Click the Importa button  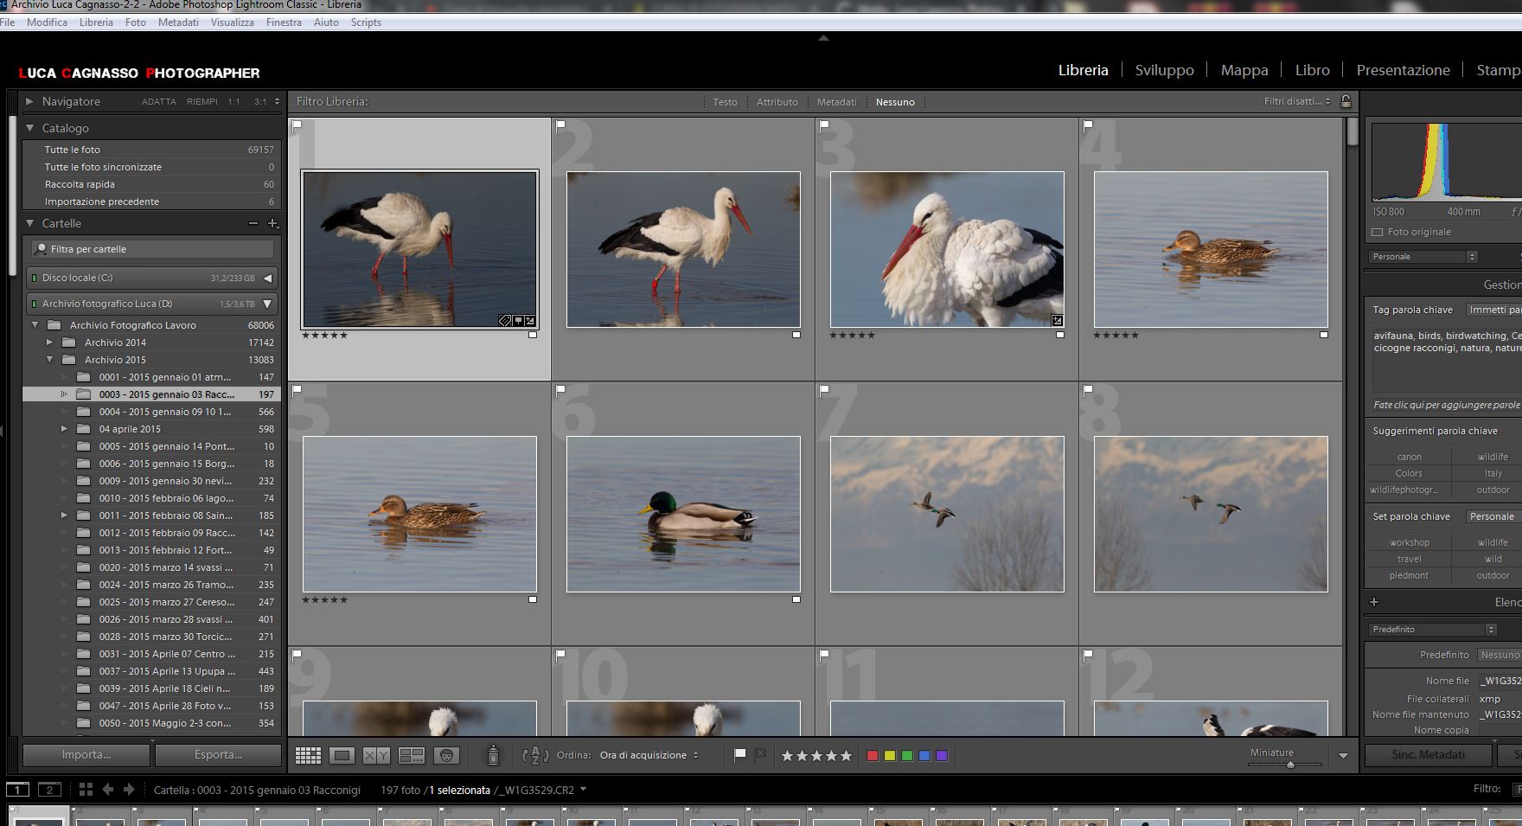(x=86, y=754)
